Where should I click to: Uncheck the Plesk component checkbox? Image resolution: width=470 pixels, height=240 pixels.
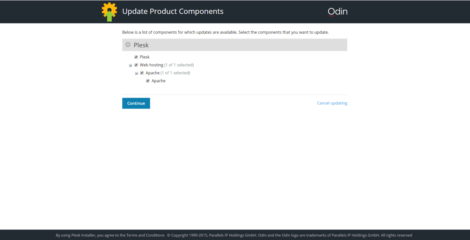136,57
